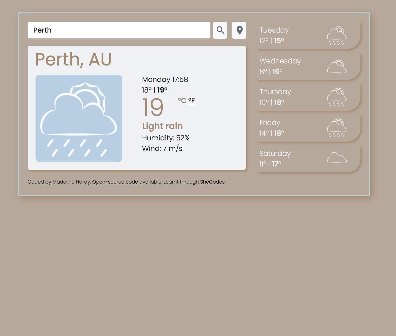Click the city search field containing Perth
Image resolution: width=396 pixels, height=336 pixels.
pyautogui.click(x=119, y=30)
